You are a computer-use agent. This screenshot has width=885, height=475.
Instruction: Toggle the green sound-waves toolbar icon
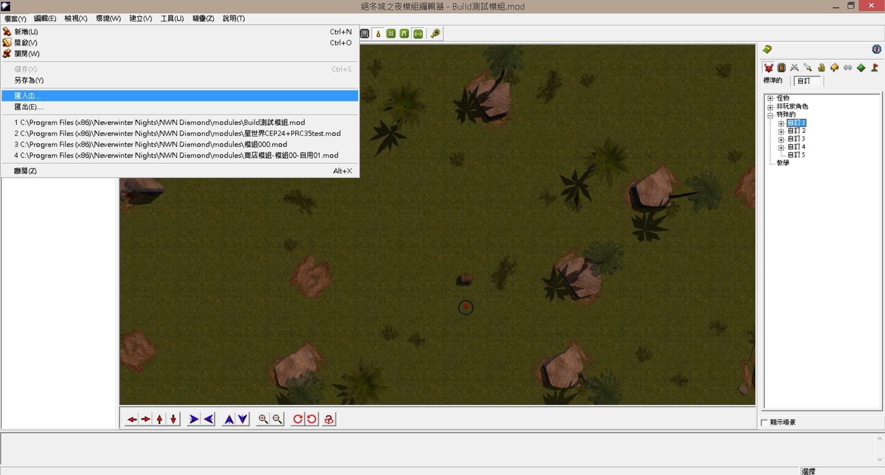418,34
